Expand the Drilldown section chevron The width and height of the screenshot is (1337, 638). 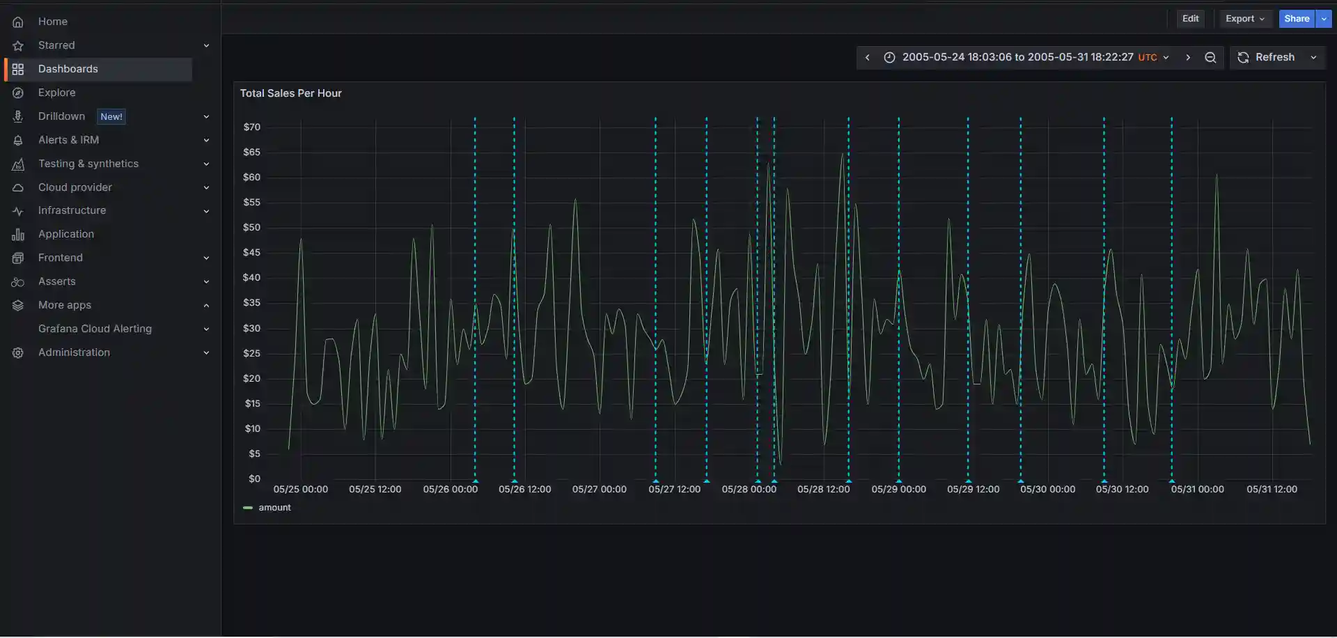click(206, 116)
